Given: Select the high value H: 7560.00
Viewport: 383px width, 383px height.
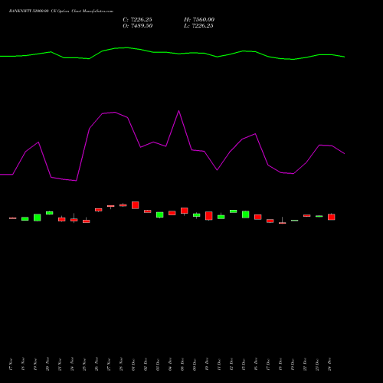Looking at the screenshot, I should pos(199,20).
